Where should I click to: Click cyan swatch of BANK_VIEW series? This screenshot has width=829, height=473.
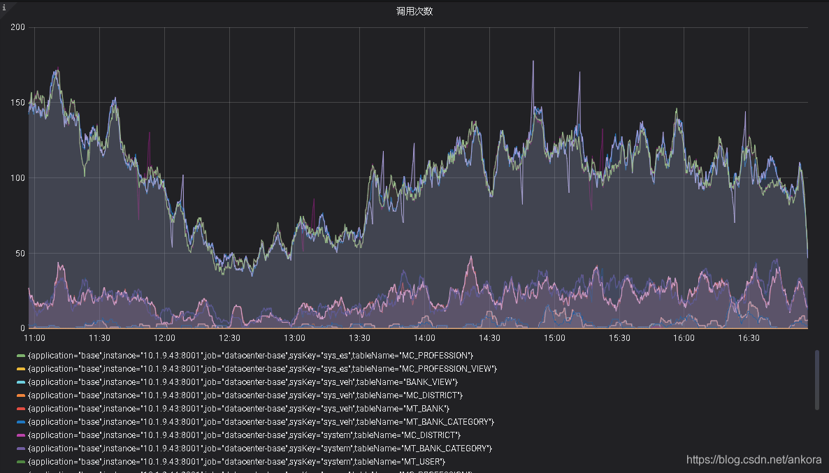21,382
